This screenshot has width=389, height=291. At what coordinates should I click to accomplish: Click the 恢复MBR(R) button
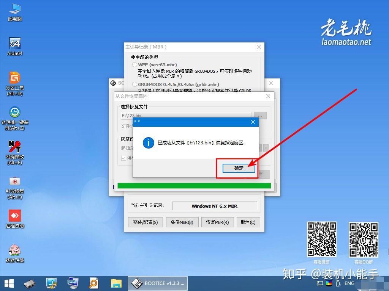(217, 222)
